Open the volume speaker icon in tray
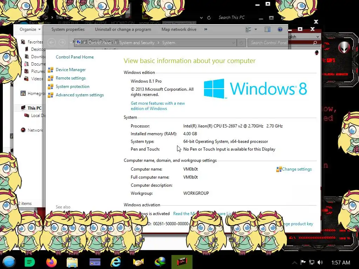This screenshot has width=359, height=269. [x=320, y=262]
